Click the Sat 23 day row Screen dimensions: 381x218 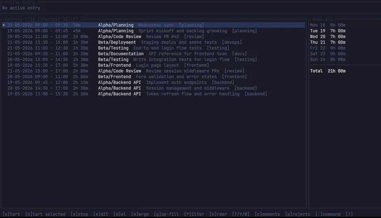[x=328, y=54]
